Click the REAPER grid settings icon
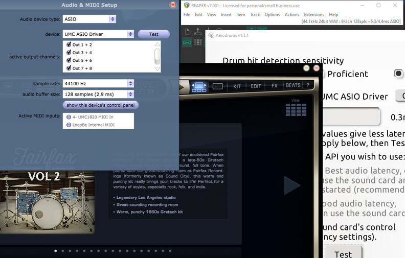 [198, 42]
